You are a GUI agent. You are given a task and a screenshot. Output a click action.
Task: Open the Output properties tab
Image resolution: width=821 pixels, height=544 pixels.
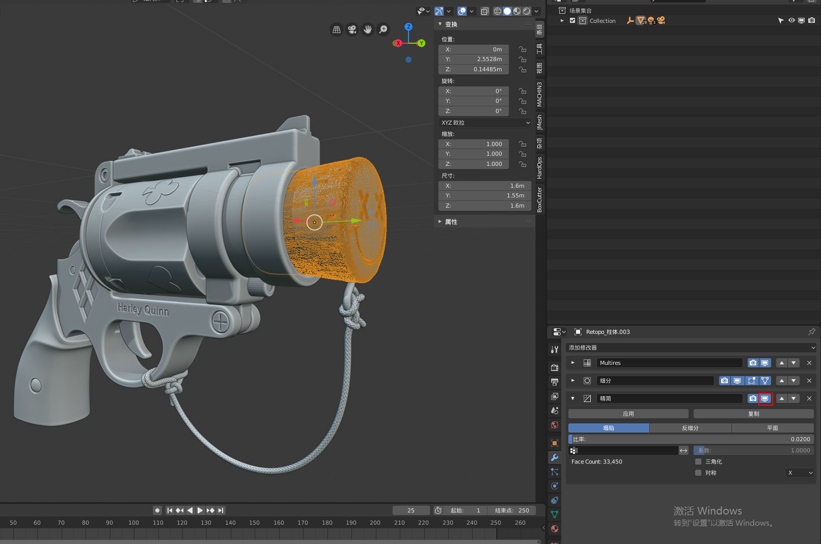[555, 382]
